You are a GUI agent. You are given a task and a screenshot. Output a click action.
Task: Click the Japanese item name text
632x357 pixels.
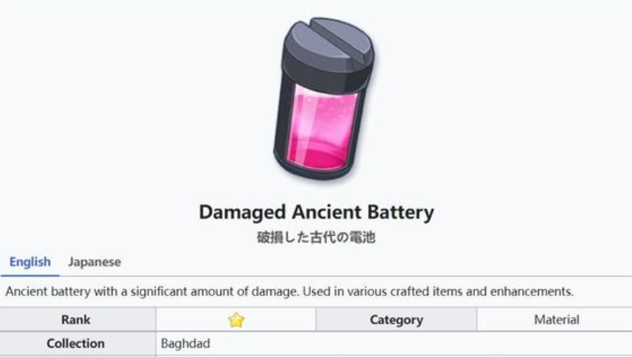316,237
